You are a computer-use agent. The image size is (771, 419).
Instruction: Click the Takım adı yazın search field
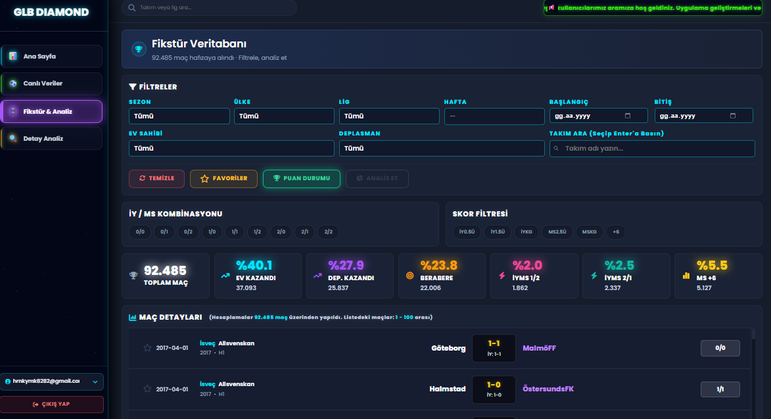click(652, 149)
